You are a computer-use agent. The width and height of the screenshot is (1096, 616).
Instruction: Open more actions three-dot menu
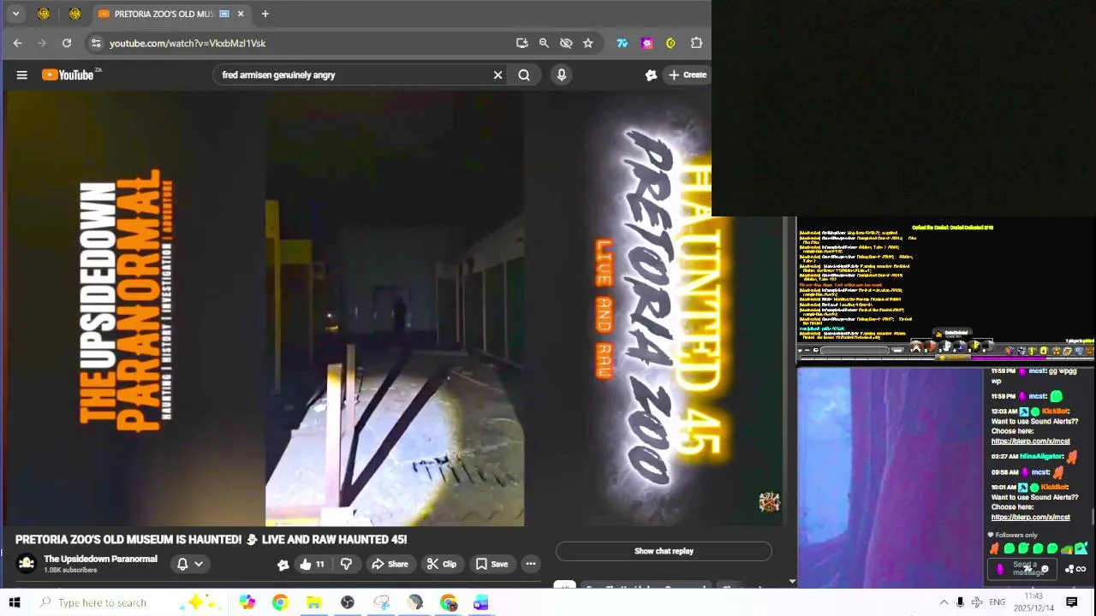pyautogui.click(x=531, y=564)
